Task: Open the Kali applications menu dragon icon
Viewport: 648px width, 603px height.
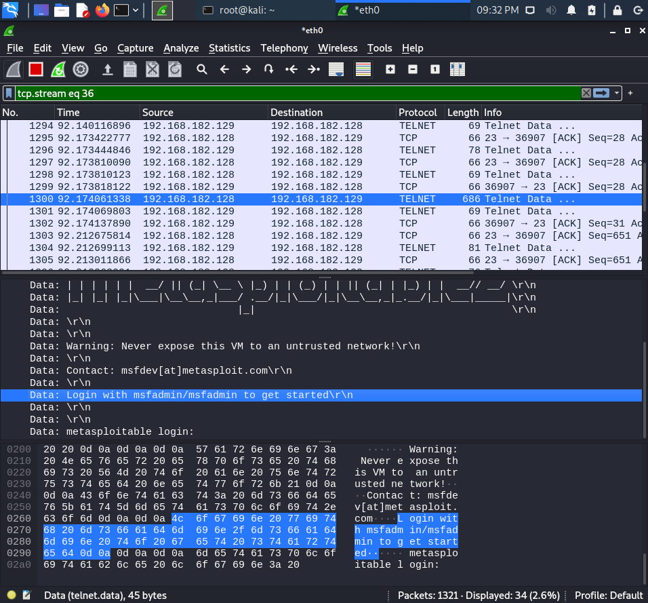Action: coord(10,10)
